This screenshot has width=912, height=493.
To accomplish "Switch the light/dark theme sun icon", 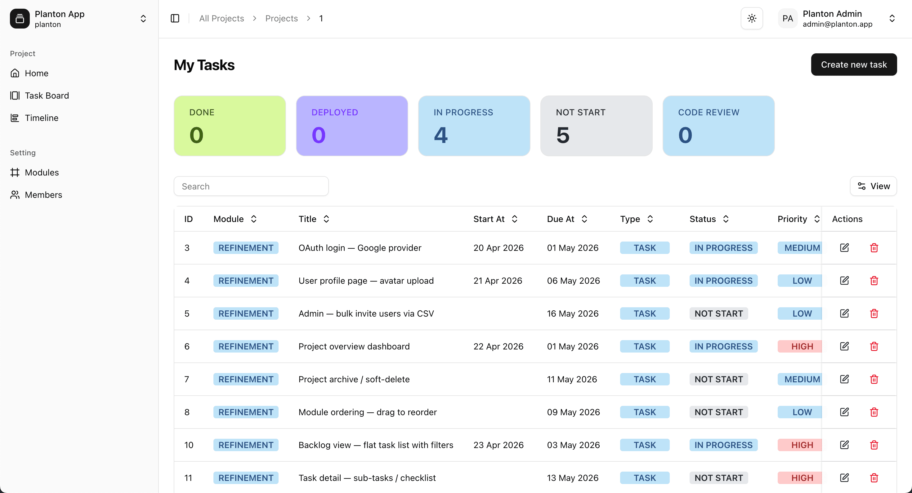I will 752,18.
